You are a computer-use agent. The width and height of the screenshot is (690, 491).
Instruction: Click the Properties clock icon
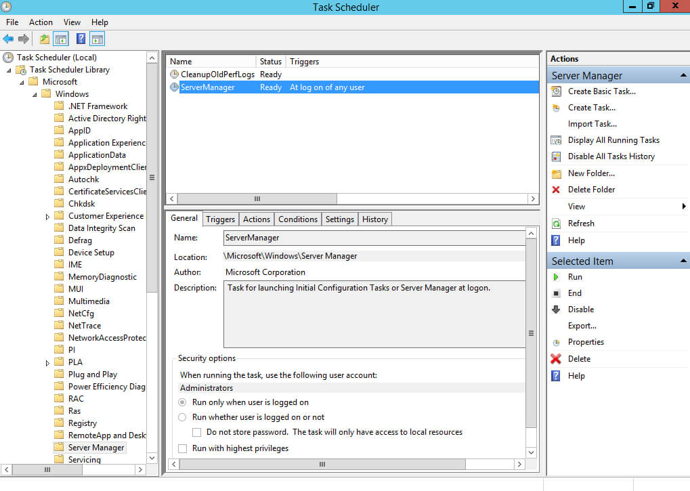pyautogui.click(x=556, y=342)
